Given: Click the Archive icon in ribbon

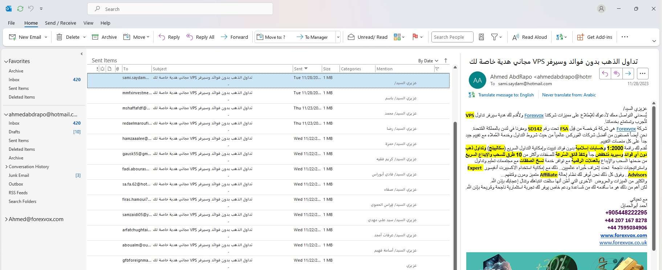Looking at the screenshot, I should click(x=96, y=37).
